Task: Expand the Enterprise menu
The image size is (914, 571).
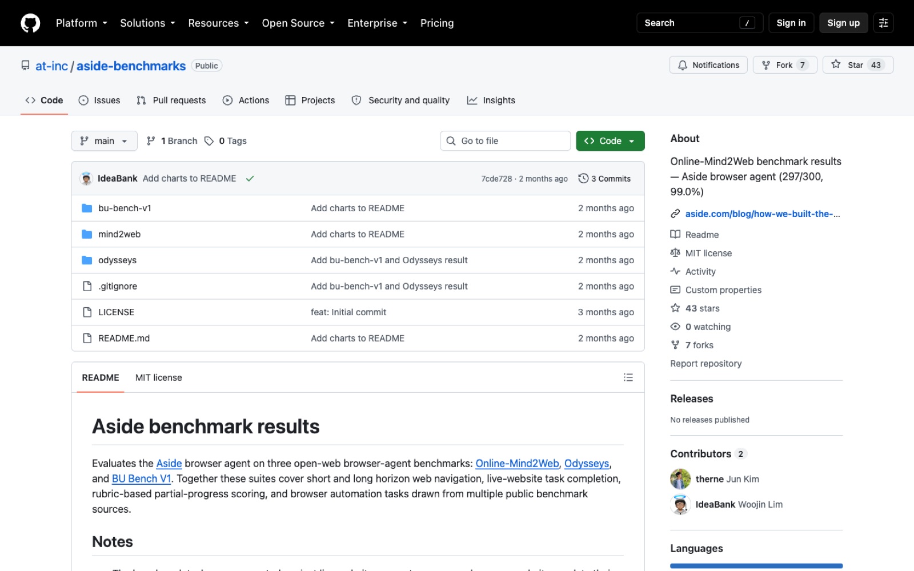Action: (378, 23)
